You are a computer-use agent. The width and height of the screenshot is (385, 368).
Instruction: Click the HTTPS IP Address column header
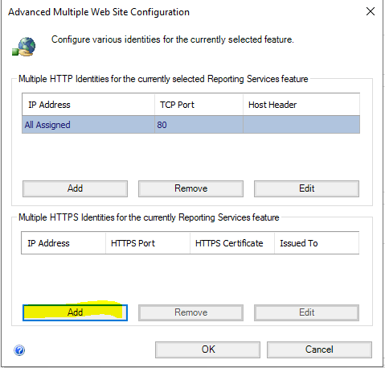pos(63,243)
